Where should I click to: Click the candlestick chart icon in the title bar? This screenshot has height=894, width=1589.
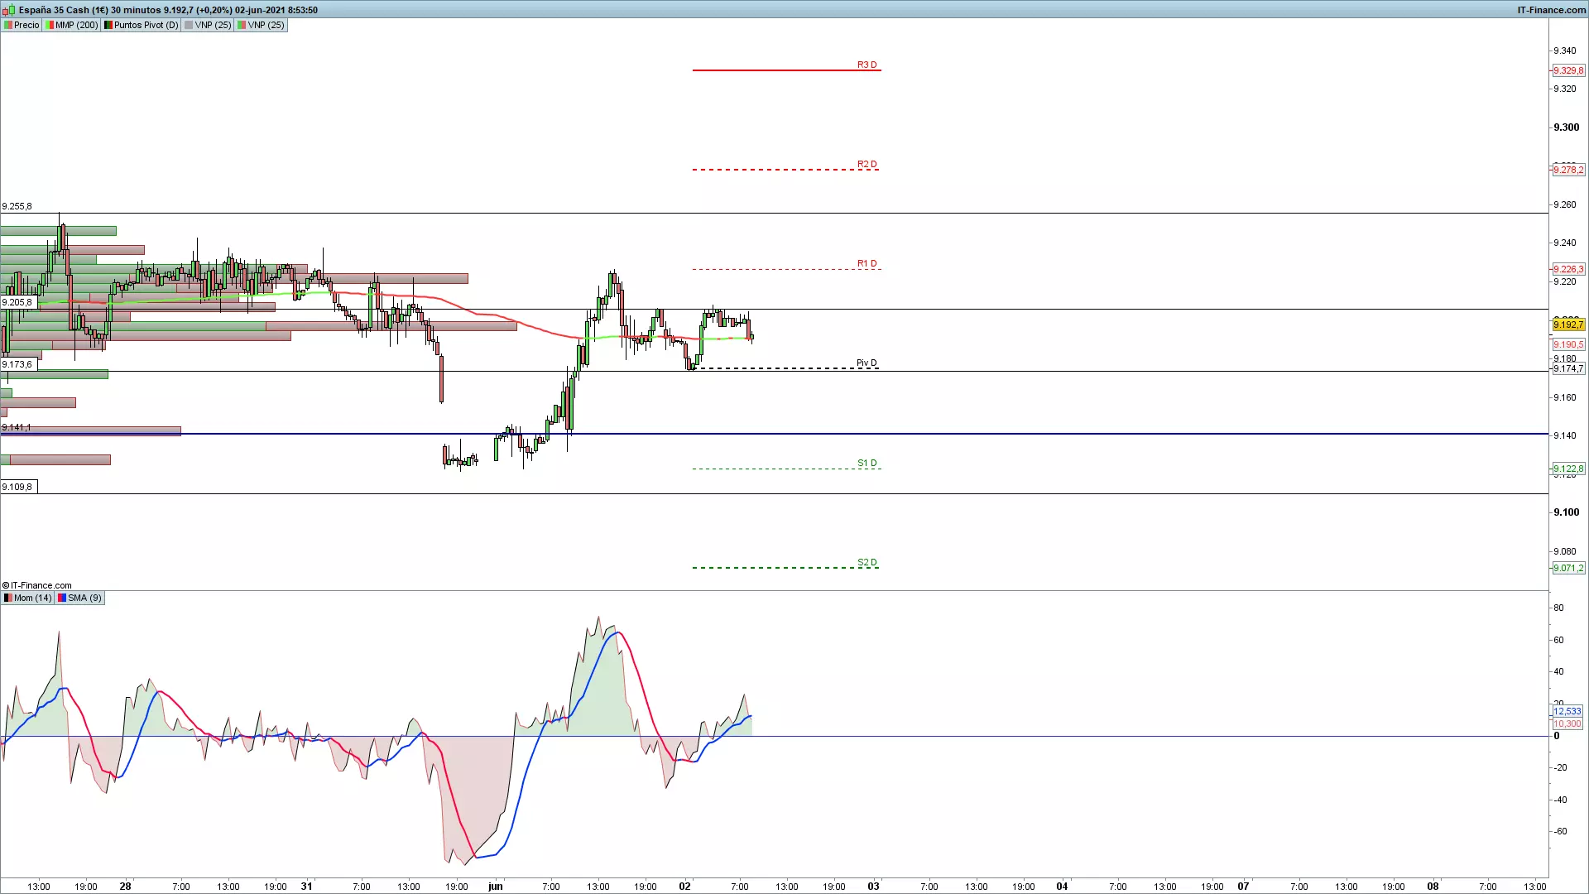8,10
